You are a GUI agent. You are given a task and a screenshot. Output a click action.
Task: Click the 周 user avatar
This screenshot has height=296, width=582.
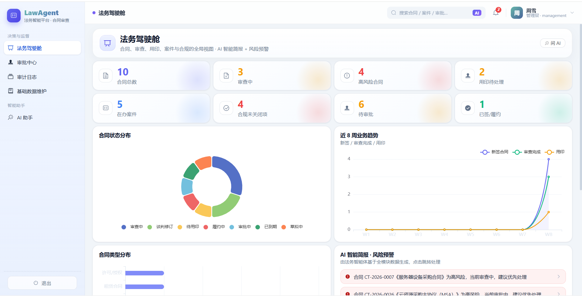coord(517,13)
